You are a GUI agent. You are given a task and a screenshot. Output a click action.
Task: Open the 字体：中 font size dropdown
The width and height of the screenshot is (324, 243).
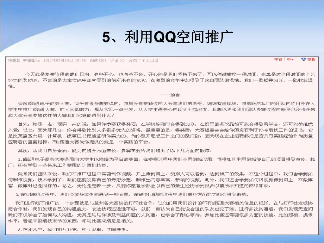tap(284, 59)
